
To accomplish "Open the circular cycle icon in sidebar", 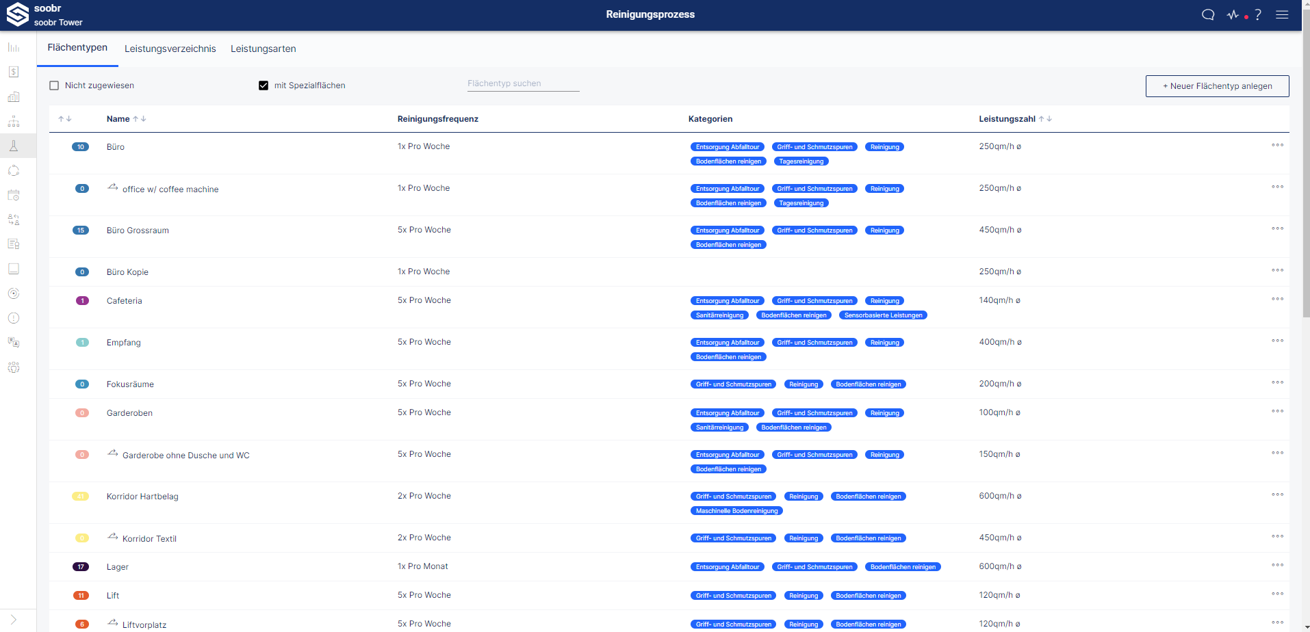I will (13, 170).
